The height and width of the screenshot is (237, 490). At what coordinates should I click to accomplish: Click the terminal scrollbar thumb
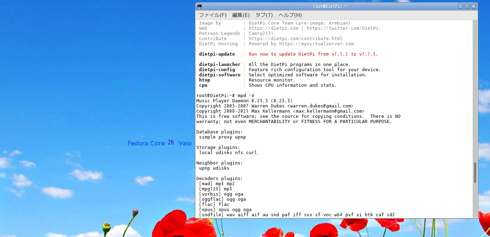475,172
